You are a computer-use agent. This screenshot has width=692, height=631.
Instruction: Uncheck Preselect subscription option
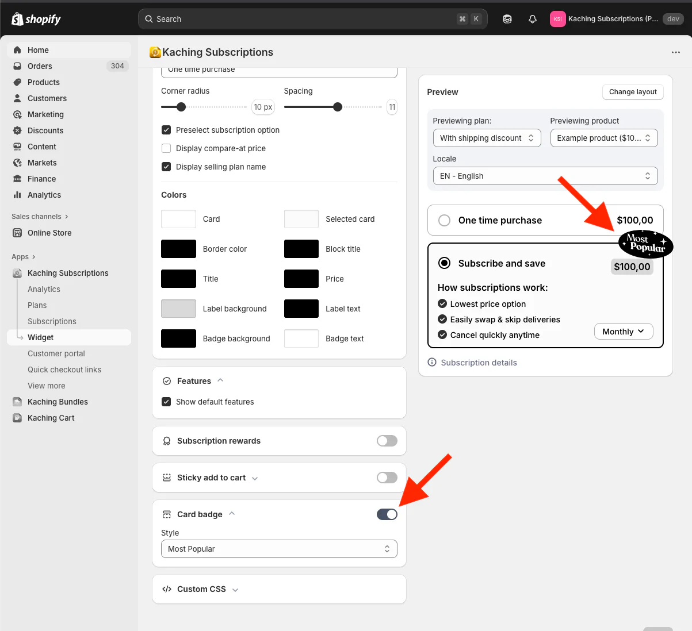click(166, 130)
